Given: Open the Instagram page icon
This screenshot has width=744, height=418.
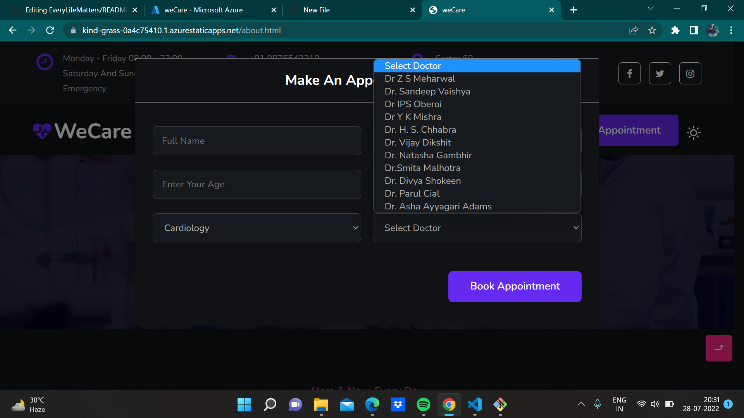Looking at the screenshot, I should tap(690, 73).
